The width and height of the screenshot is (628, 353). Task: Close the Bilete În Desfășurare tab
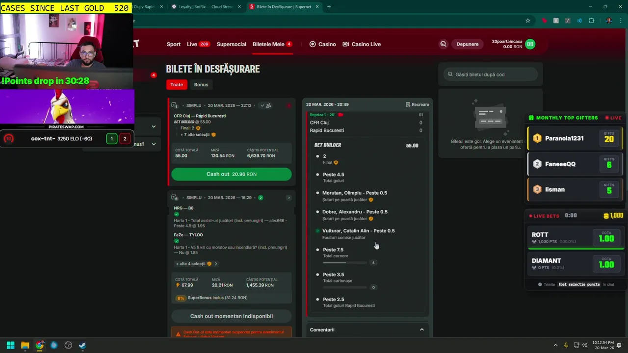(317, 7)
